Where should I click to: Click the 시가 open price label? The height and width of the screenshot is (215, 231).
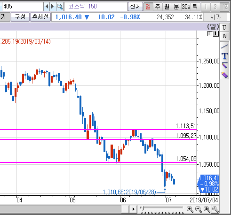[215, 17]
